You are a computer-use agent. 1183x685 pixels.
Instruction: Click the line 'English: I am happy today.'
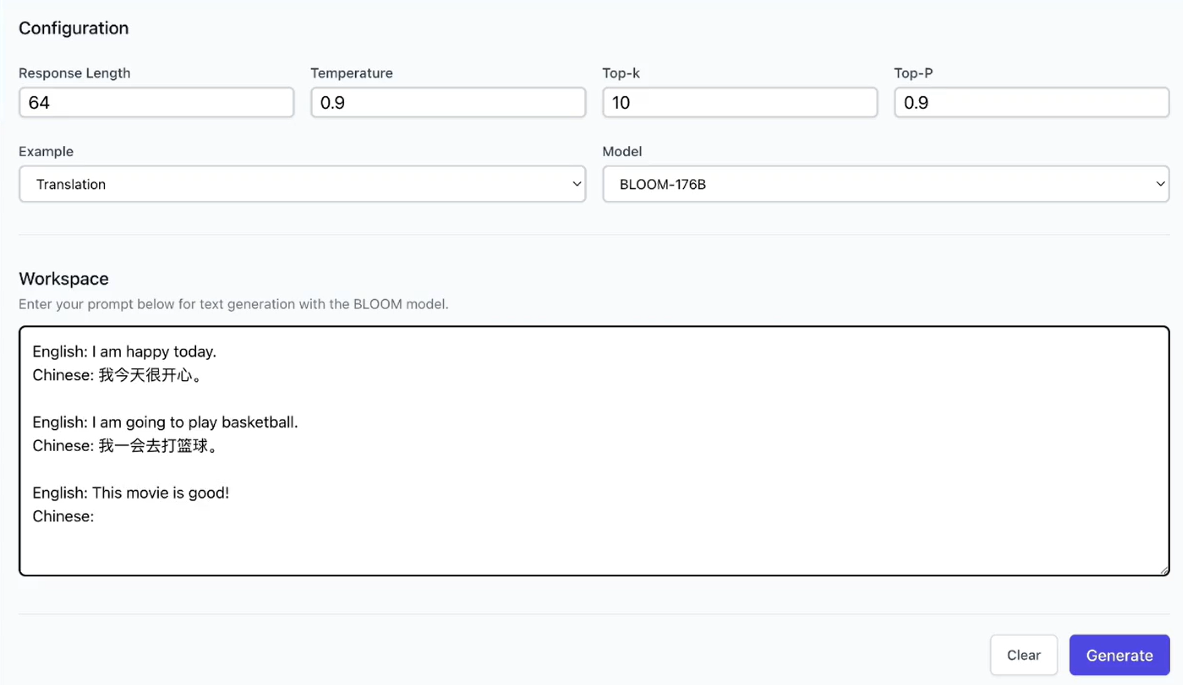(x=124, y=351)
